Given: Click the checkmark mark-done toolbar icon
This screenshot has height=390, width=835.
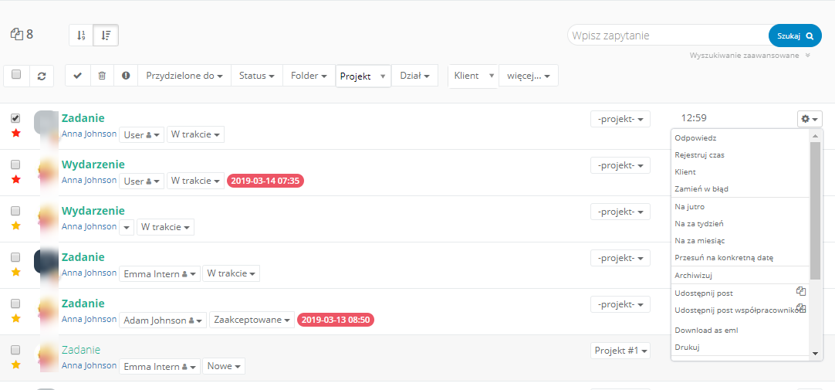Looking at the screenshot, I should click(x=78, y=76).
